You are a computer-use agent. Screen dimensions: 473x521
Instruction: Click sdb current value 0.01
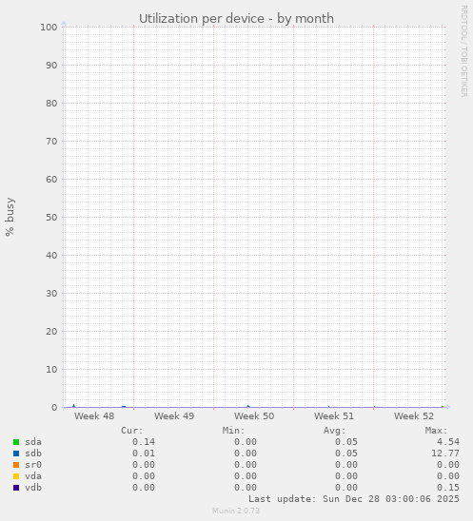144,453
